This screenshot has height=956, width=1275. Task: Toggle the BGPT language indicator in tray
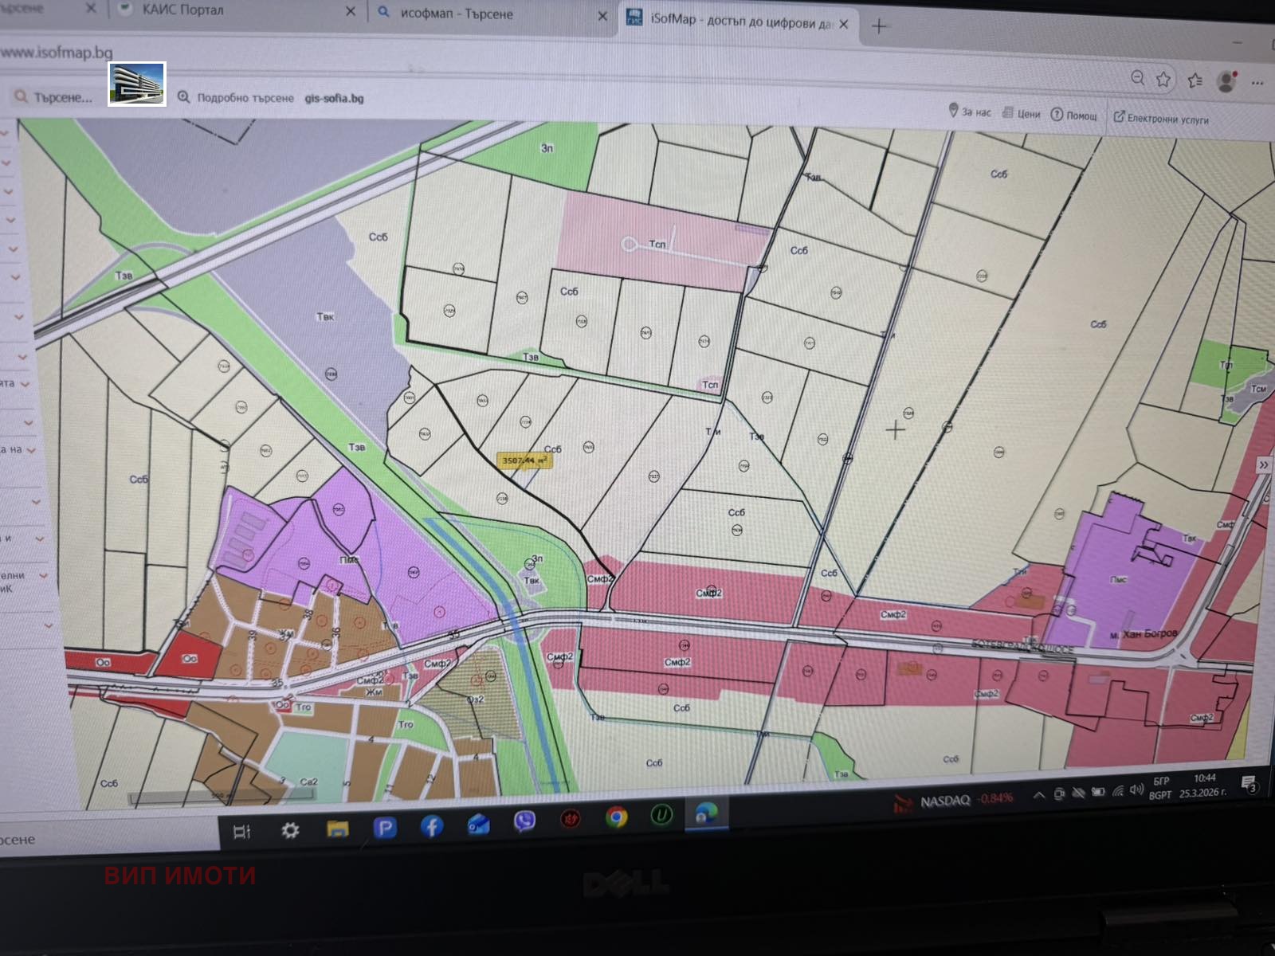pyautogui.click(x=1159, y=793)
